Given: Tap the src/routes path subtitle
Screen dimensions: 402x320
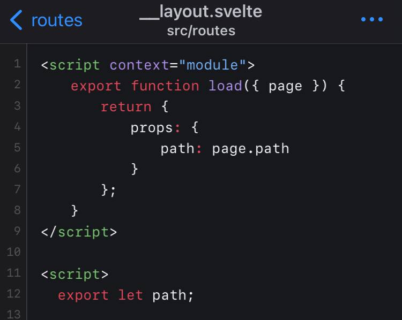Looking at the screenshot, I should point(201,31).
